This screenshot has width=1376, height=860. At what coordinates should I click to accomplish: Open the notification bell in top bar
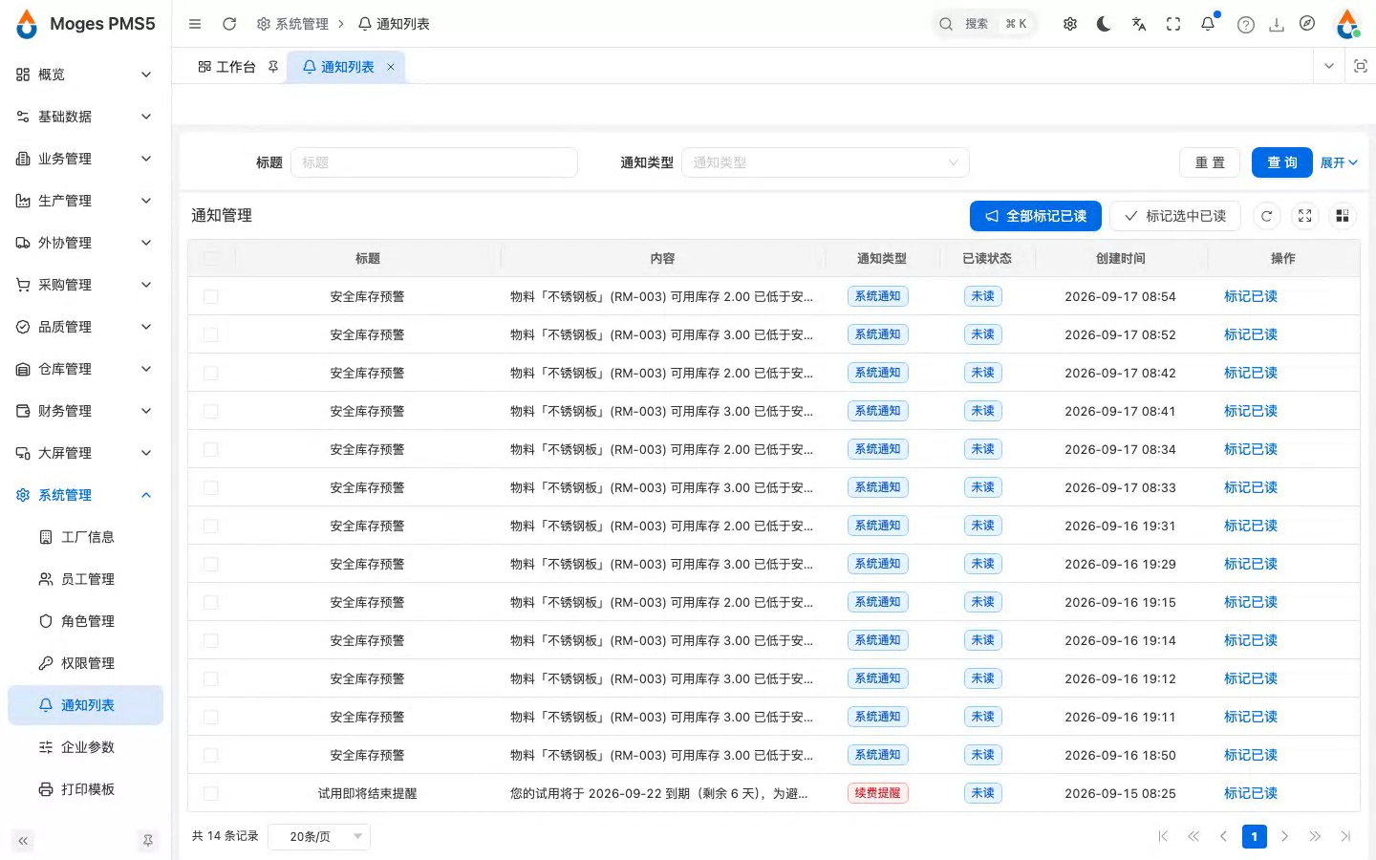(x=1208, y=24)
